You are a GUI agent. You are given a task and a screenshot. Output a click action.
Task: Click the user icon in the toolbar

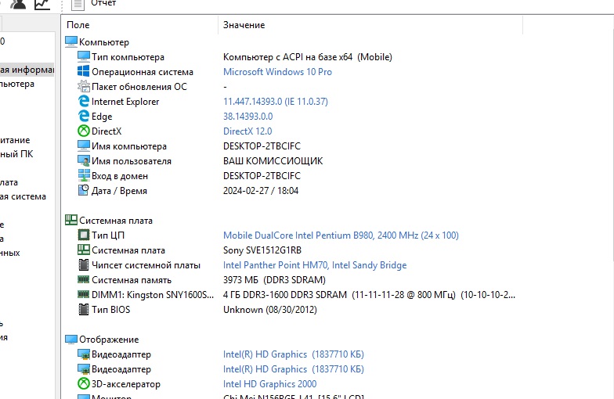click(x=18, y=5)
